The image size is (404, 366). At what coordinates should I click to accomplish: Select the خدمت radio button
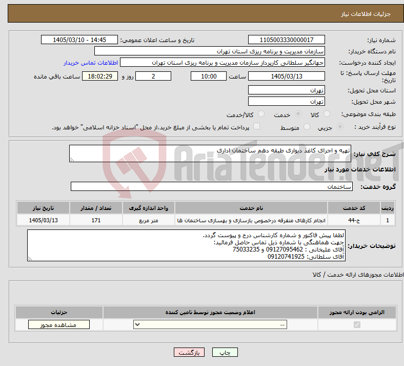(298, 114)
